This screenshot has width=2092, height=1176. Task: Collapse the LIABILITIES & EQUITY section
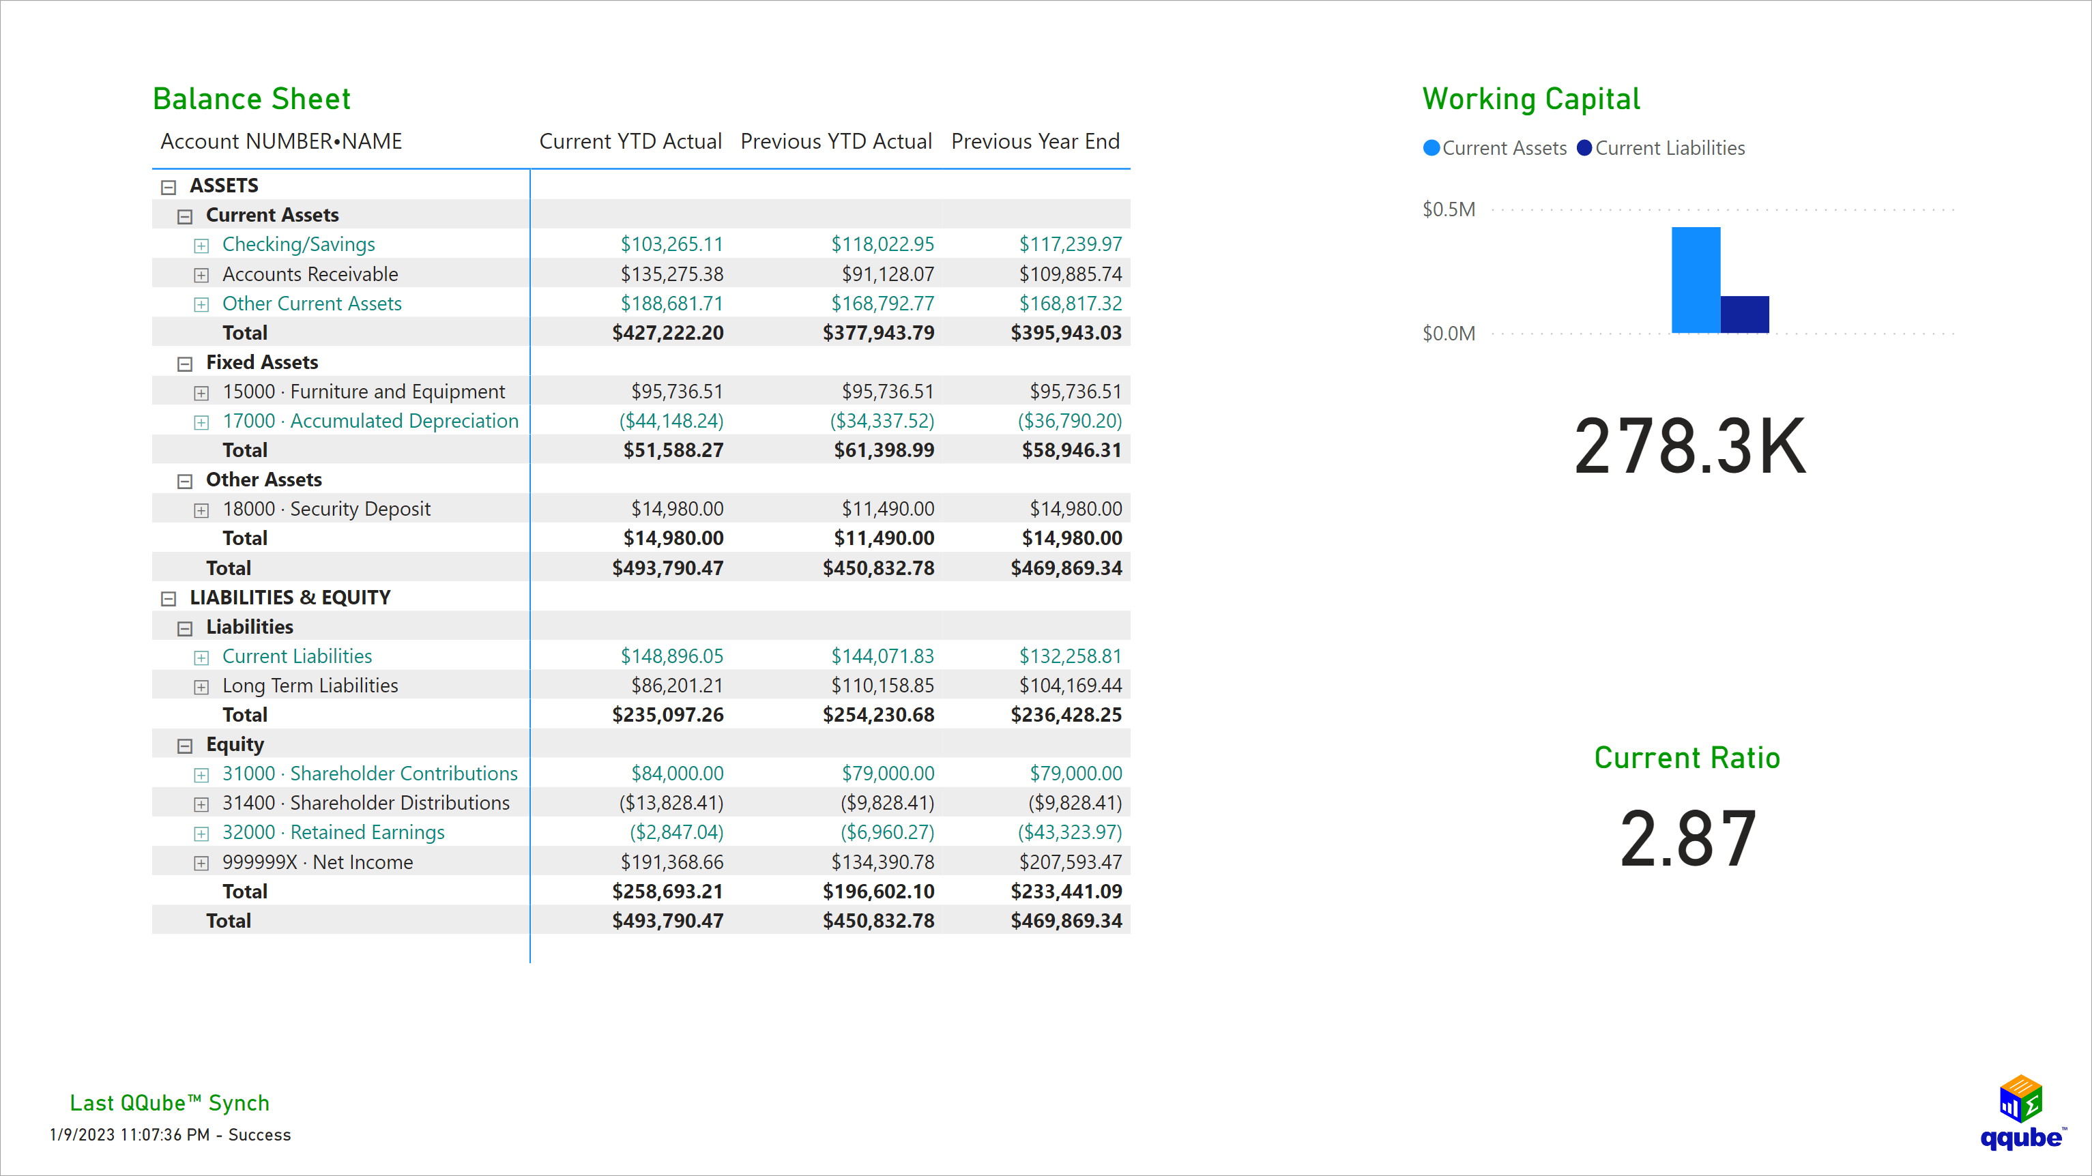point(167,598)
